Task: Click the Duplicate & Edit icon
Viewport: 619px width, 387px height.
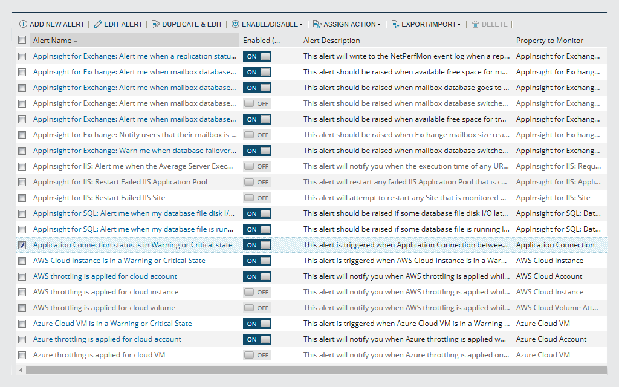Action: (155, 24)
